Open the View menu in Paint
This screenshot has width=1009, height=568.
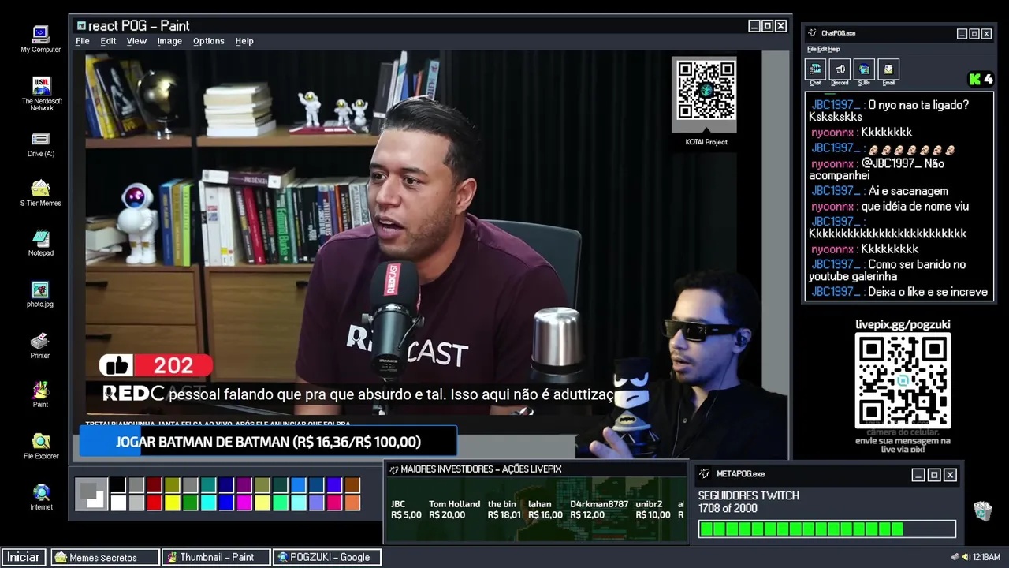pyautogui.click(x=136, y=41)
